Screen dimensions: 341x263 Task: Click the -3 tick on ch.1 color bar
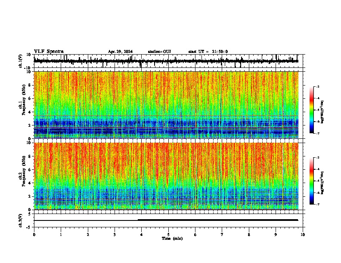click(317, 87)
